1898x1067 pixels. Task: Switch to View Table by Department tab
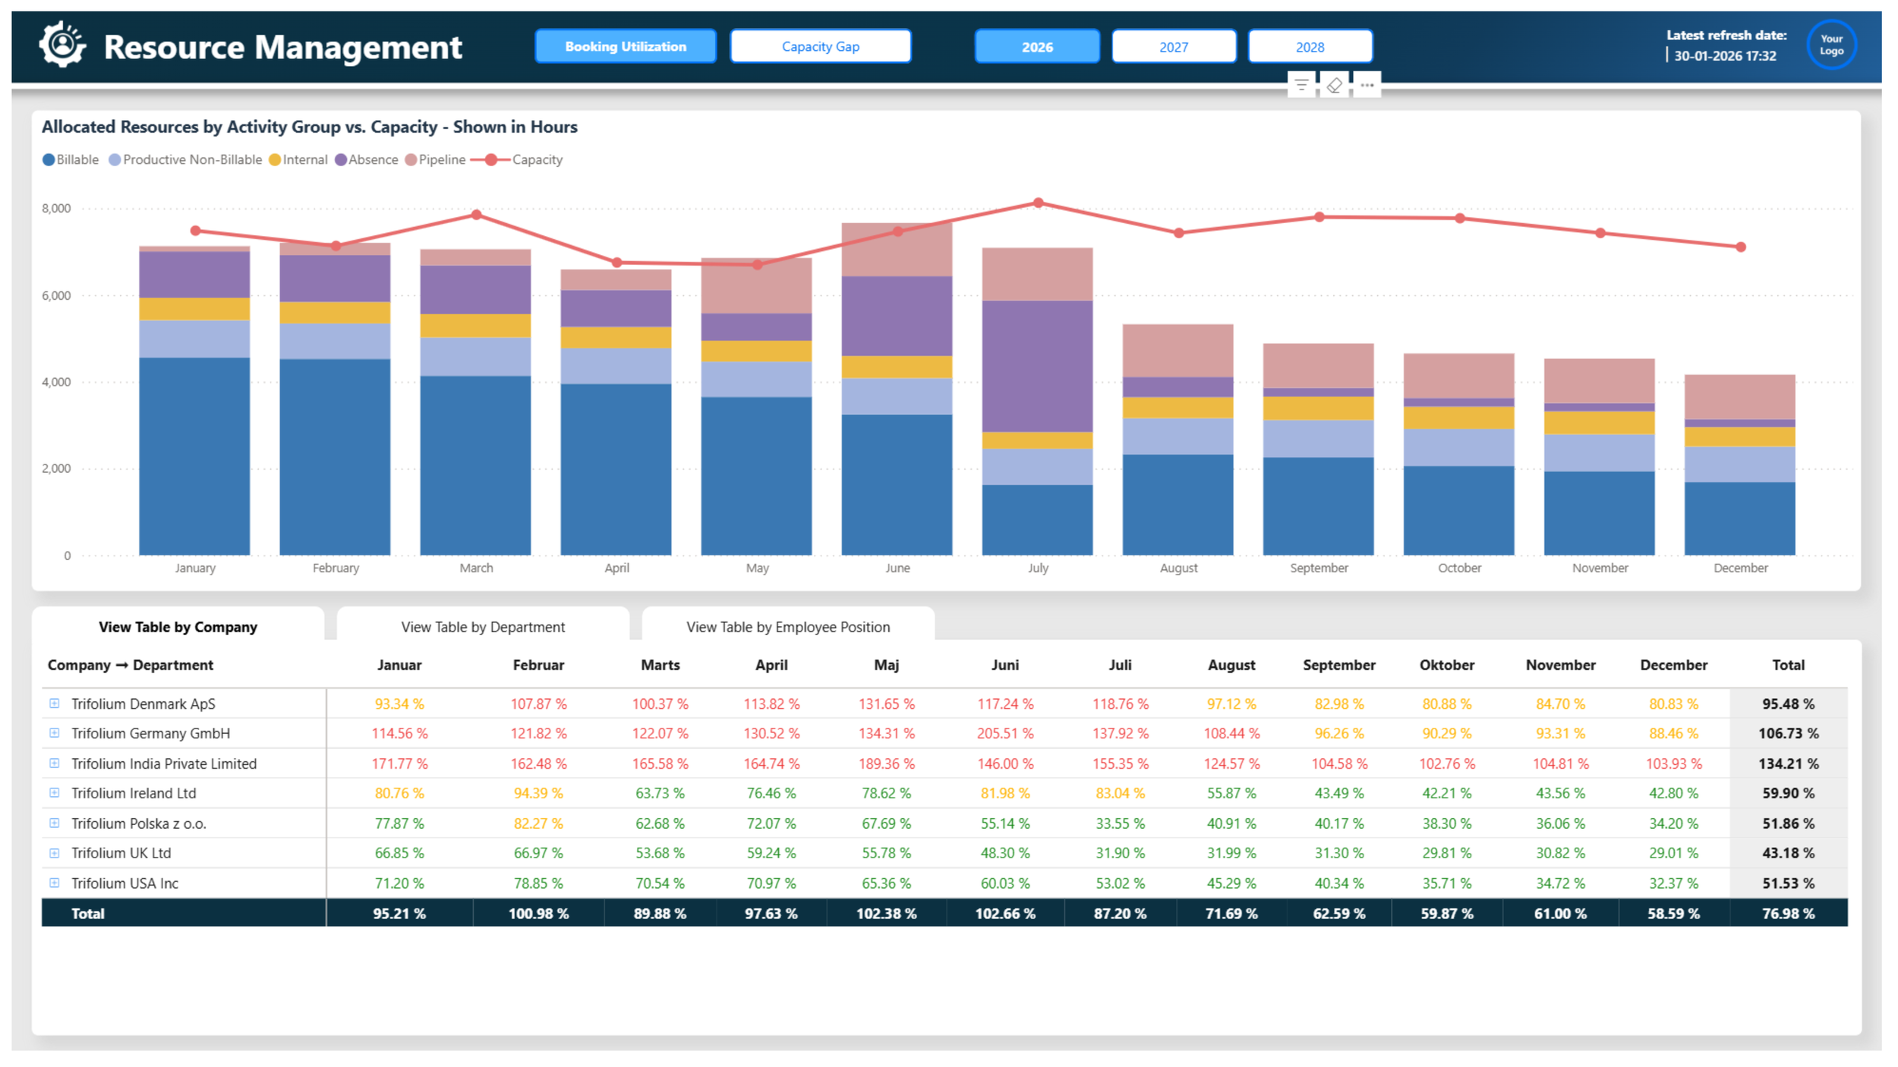[x=483, y=627]
